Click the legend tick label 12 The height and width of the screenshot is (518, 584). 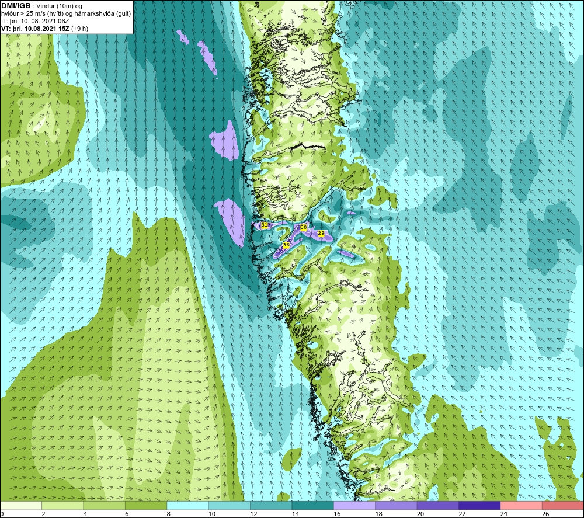(253, 514)
